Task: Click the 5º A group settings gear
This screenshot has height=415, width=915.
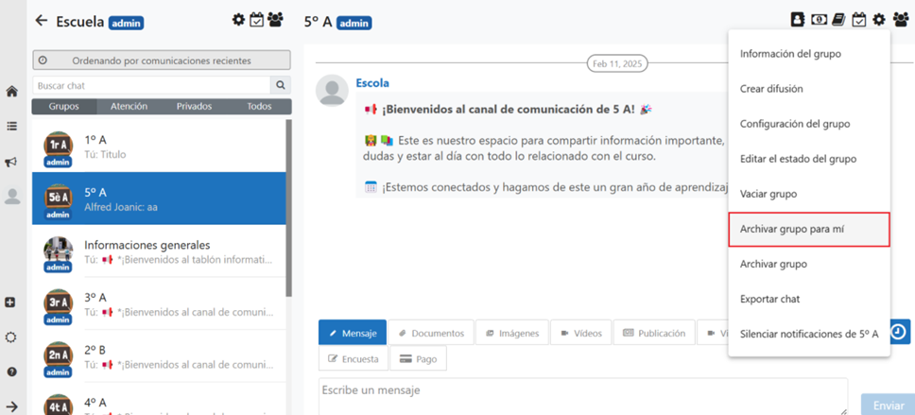Action: 879,20
